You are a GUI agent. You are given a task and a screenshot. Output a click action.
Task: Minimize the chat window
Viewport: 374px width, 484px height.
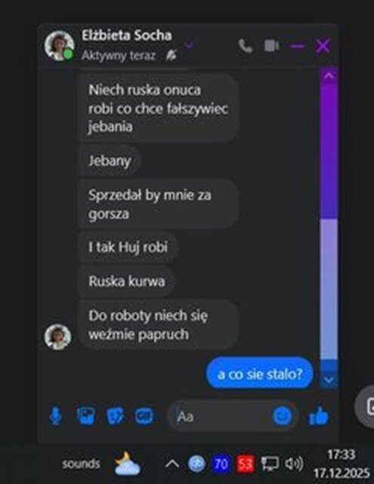(297, 46)
